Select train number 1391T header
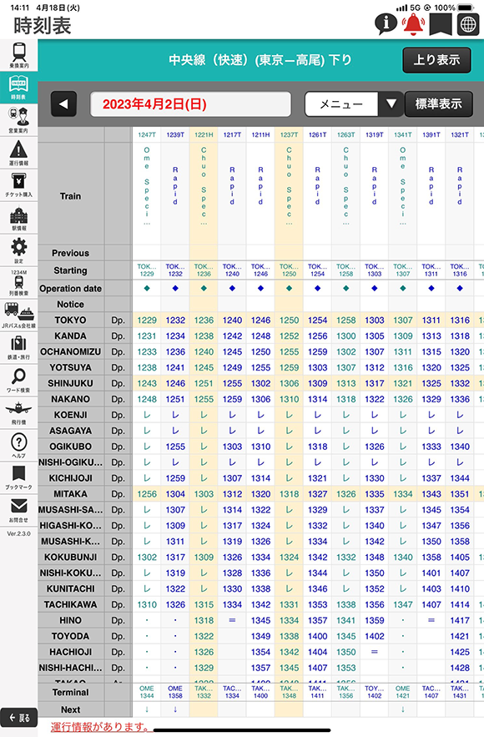 [x=431, y=134]
